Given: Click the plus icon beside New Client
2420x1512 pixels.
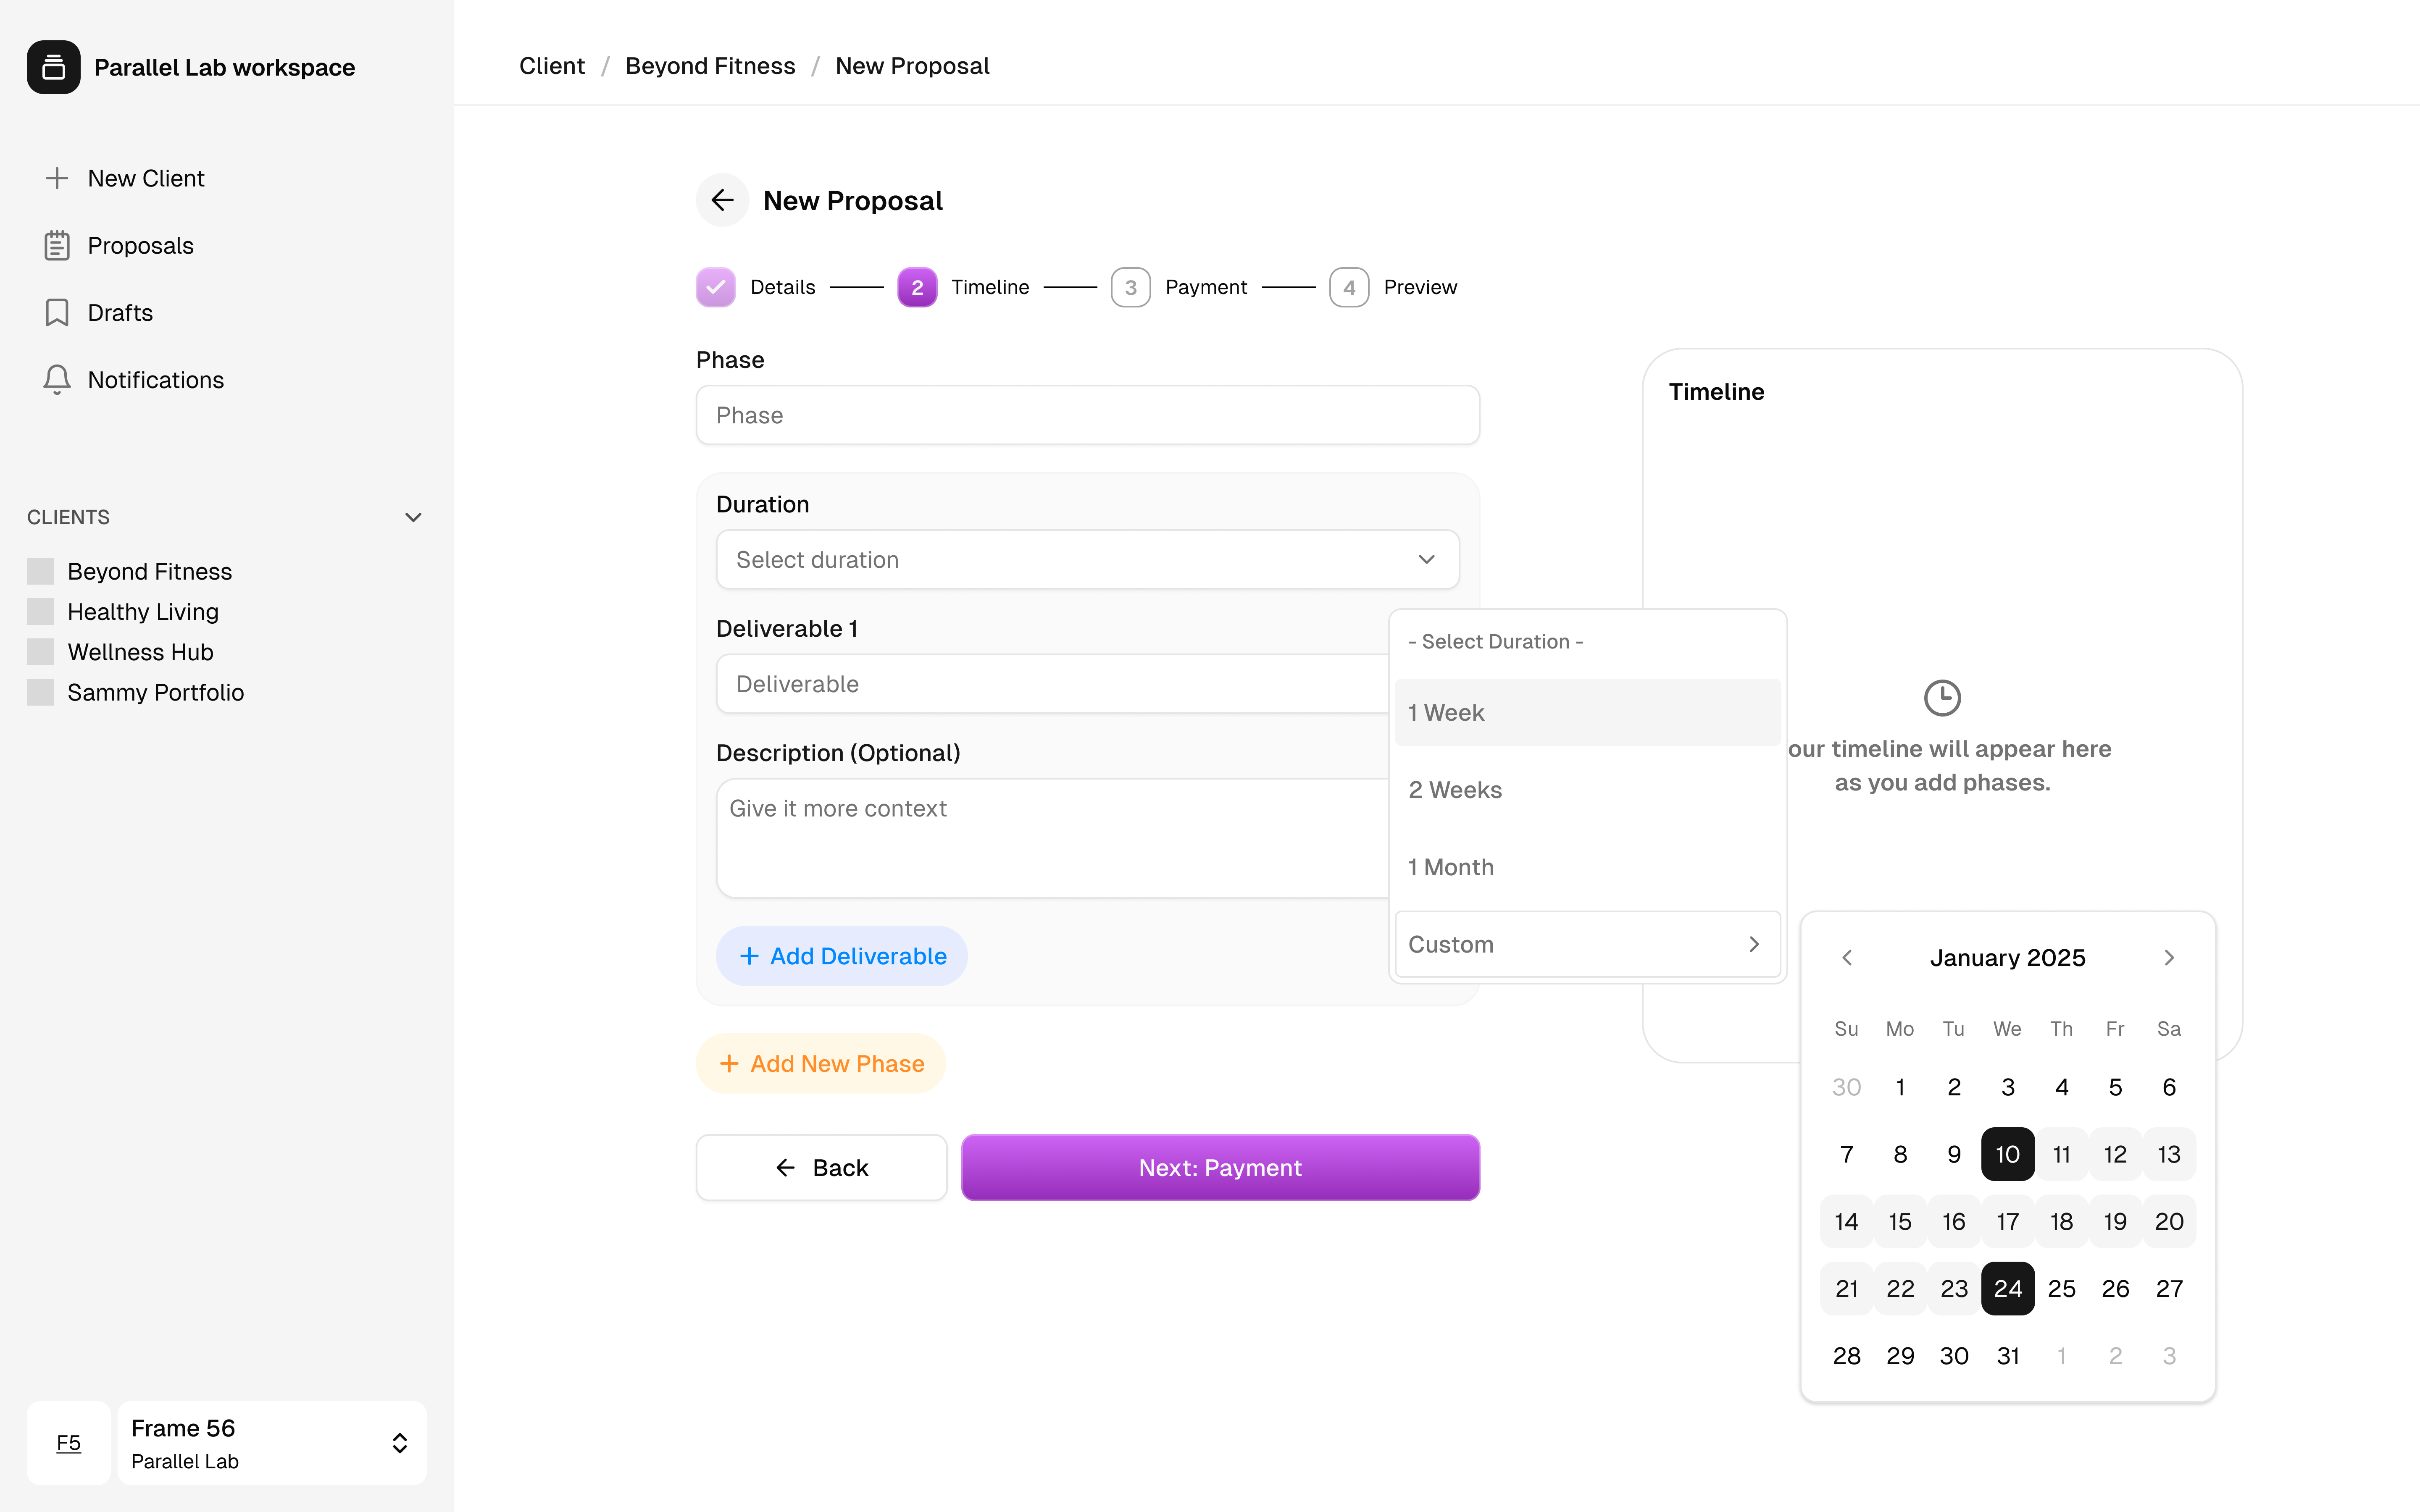Looking at the screenshot, I should click(x=57, y=178).
